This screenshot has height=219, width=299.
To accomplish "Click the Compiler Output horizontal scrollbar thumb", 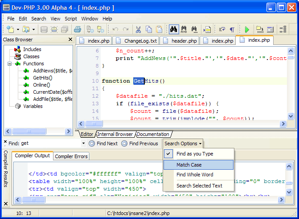I will coord(33,199).
